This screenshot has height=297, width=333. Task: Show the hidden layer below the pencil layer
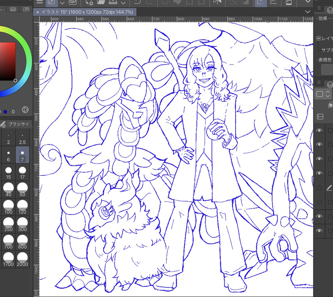point(319,202)
